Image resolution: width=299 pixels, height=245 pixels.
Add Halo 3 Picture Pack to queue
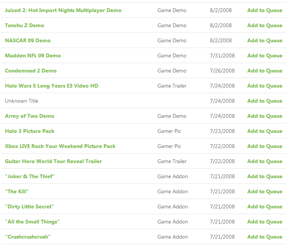(265, 131)
